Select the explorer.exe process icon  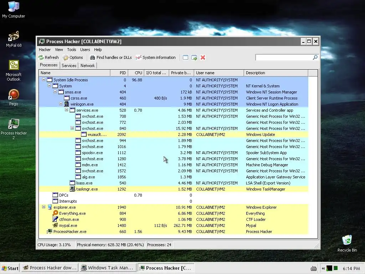(x=50, y=207)
